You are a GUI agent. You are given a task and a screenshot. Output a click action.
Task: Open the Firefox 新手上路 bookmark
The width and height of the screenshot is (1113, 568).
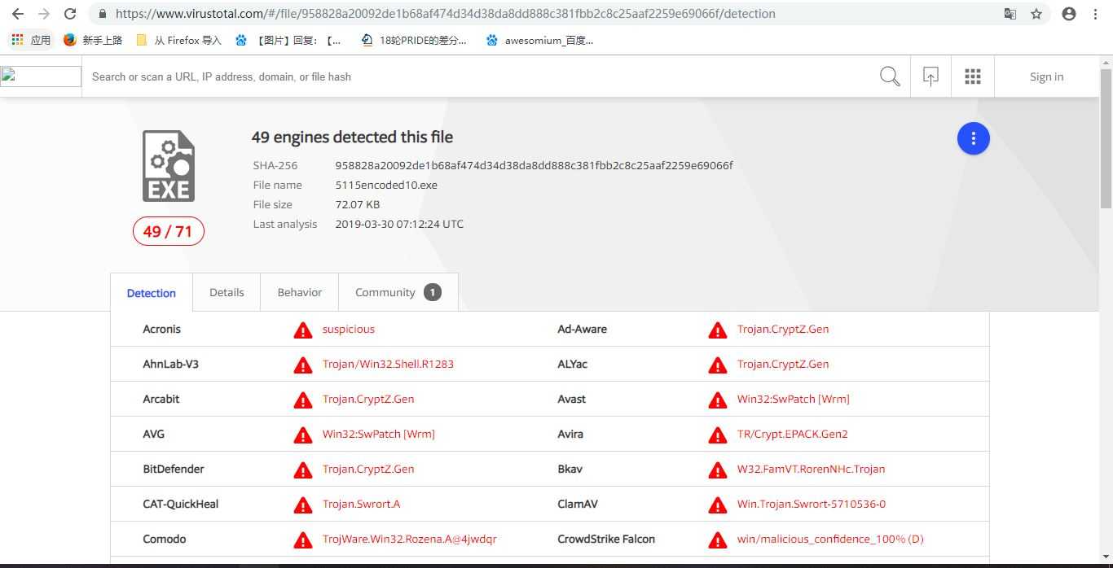93,40
